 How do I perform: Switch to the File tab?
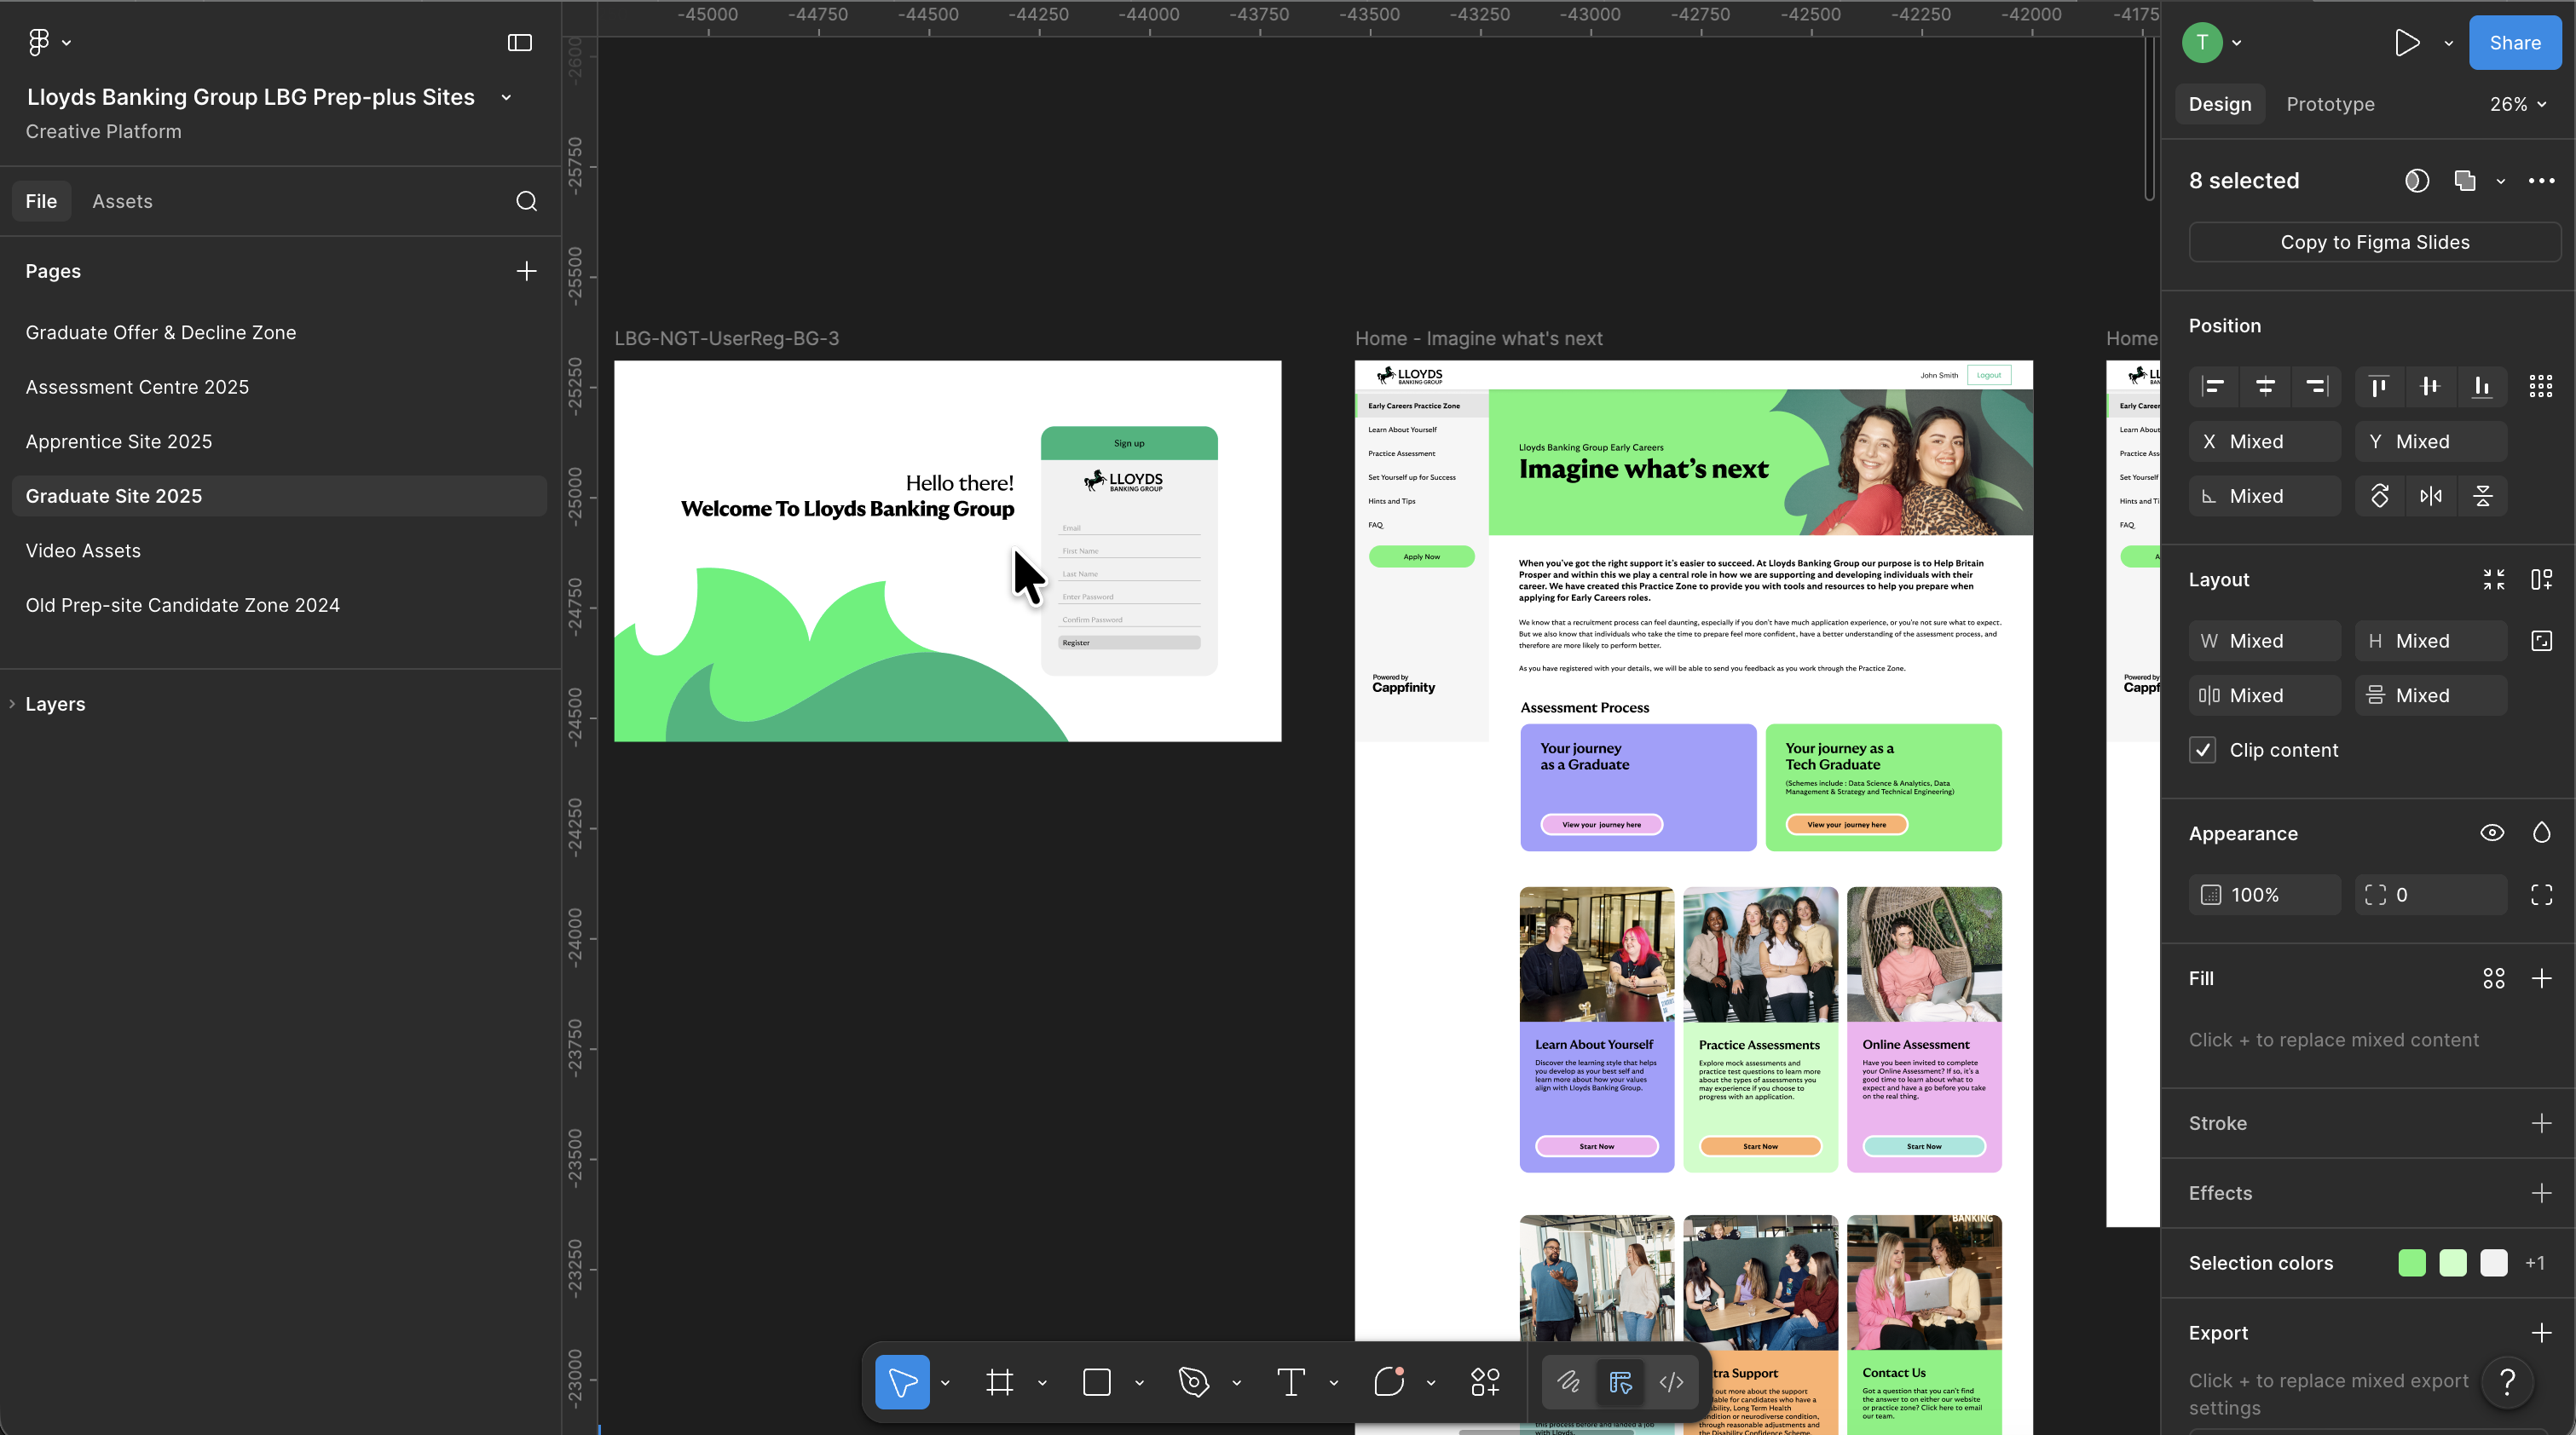[41, 201]
